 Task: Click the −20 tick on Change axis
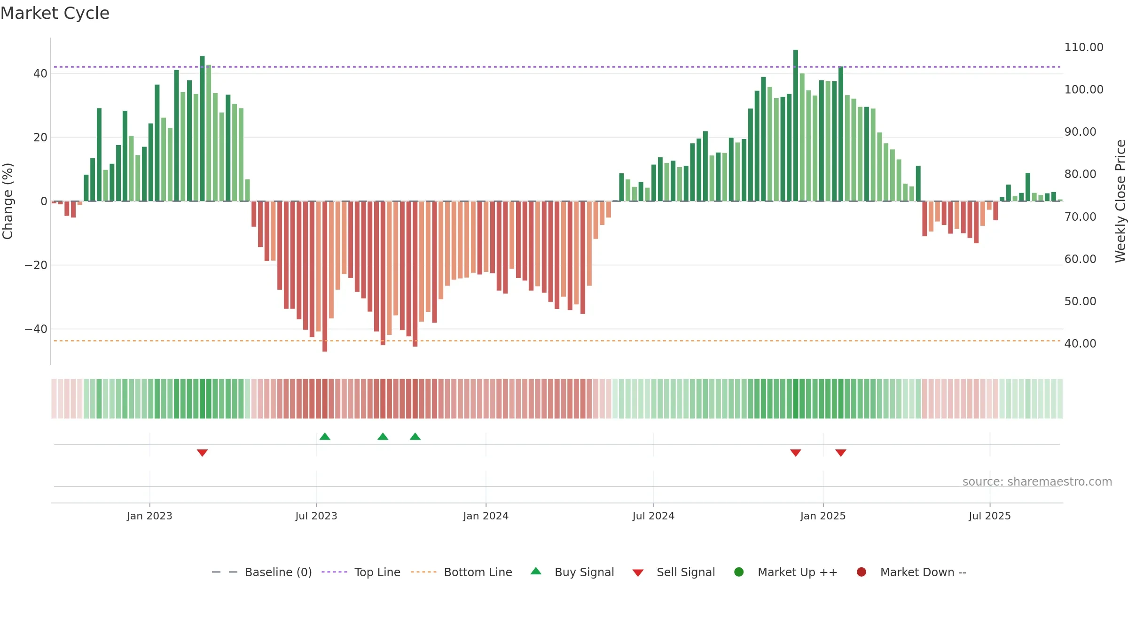tap(36, 265)
